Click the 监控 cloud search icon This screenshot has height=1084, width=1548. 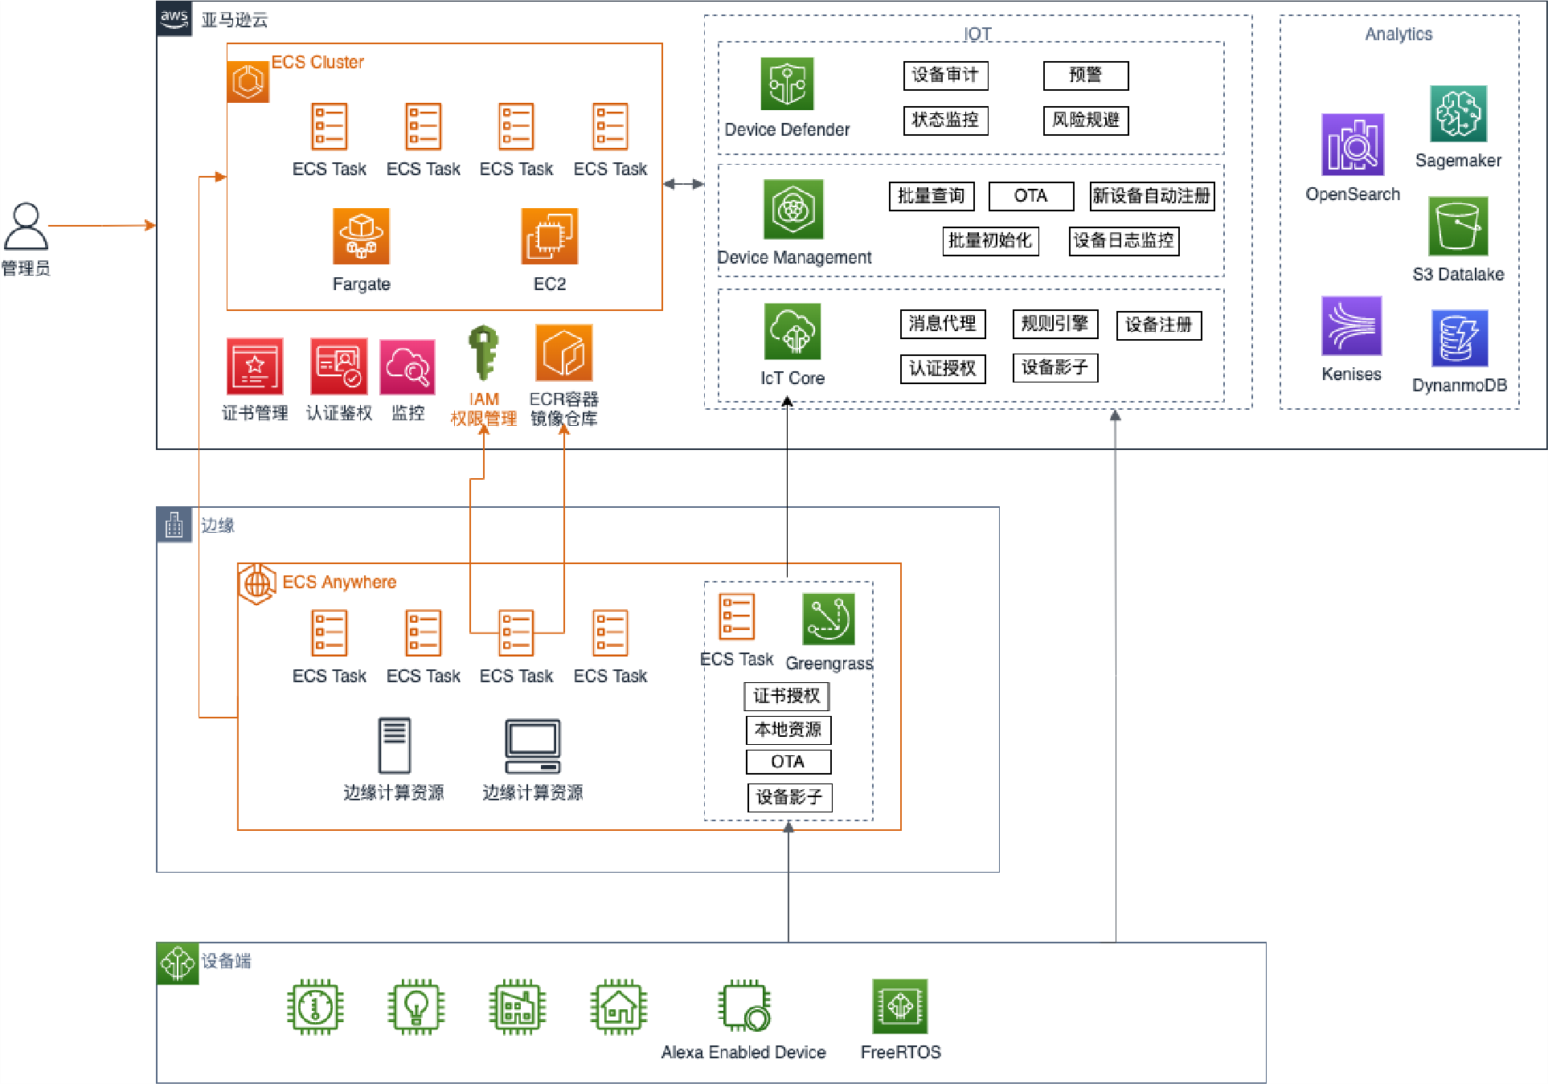tap(407, 366)
